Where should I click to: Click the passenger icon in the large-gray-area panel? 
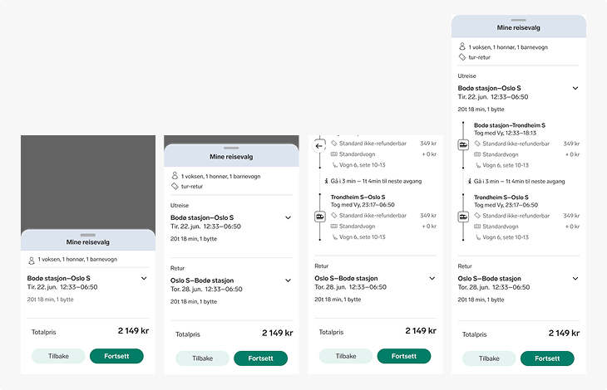point(32,261)
